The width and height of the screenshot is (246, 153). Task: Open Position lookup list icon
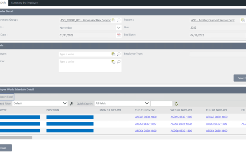pyautogui.click(x=113, y=62)
